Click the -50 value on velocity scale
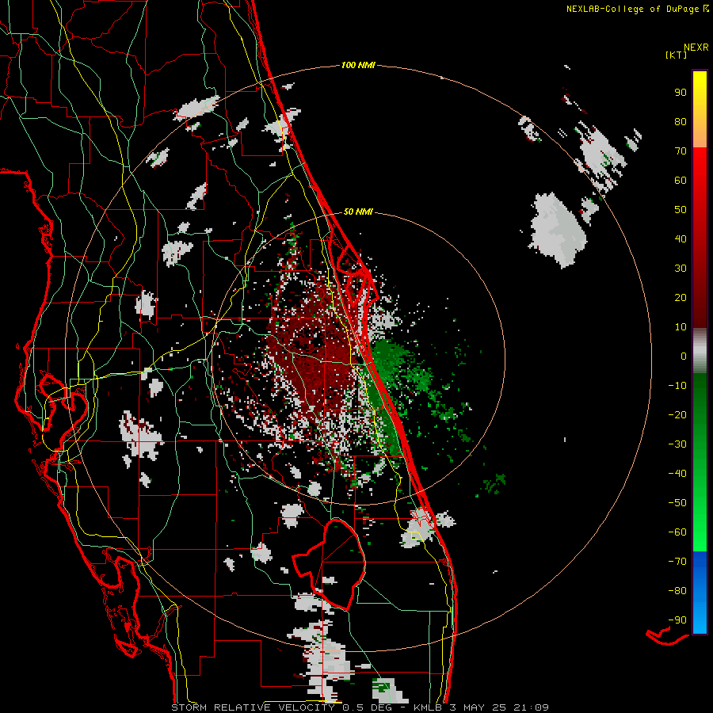 677,503
